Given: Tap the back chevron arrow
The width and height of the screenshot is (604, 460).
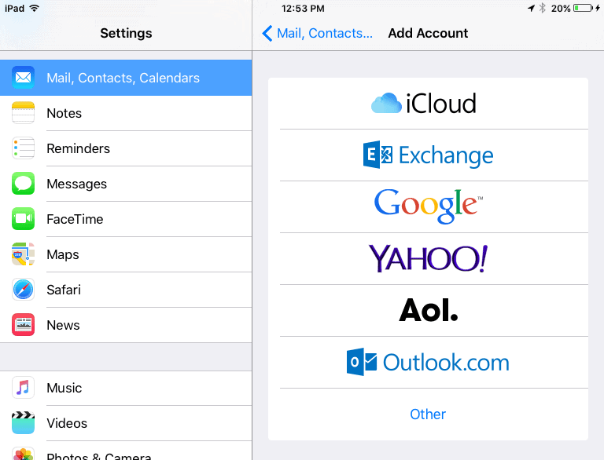Looking at the screenshot, I should (x=267, y=33).
